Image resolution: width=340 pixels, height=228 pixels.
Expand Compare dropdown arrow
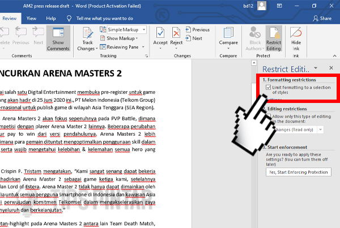tap(228, 48)
